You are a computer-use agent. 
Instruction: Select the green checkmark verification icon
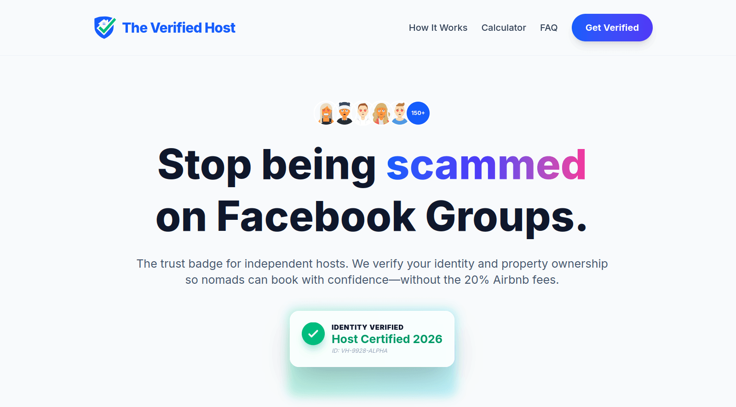coord(313,334)
